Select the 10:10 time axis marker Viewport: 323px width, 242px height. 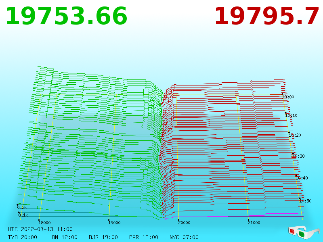coord(291,115)
